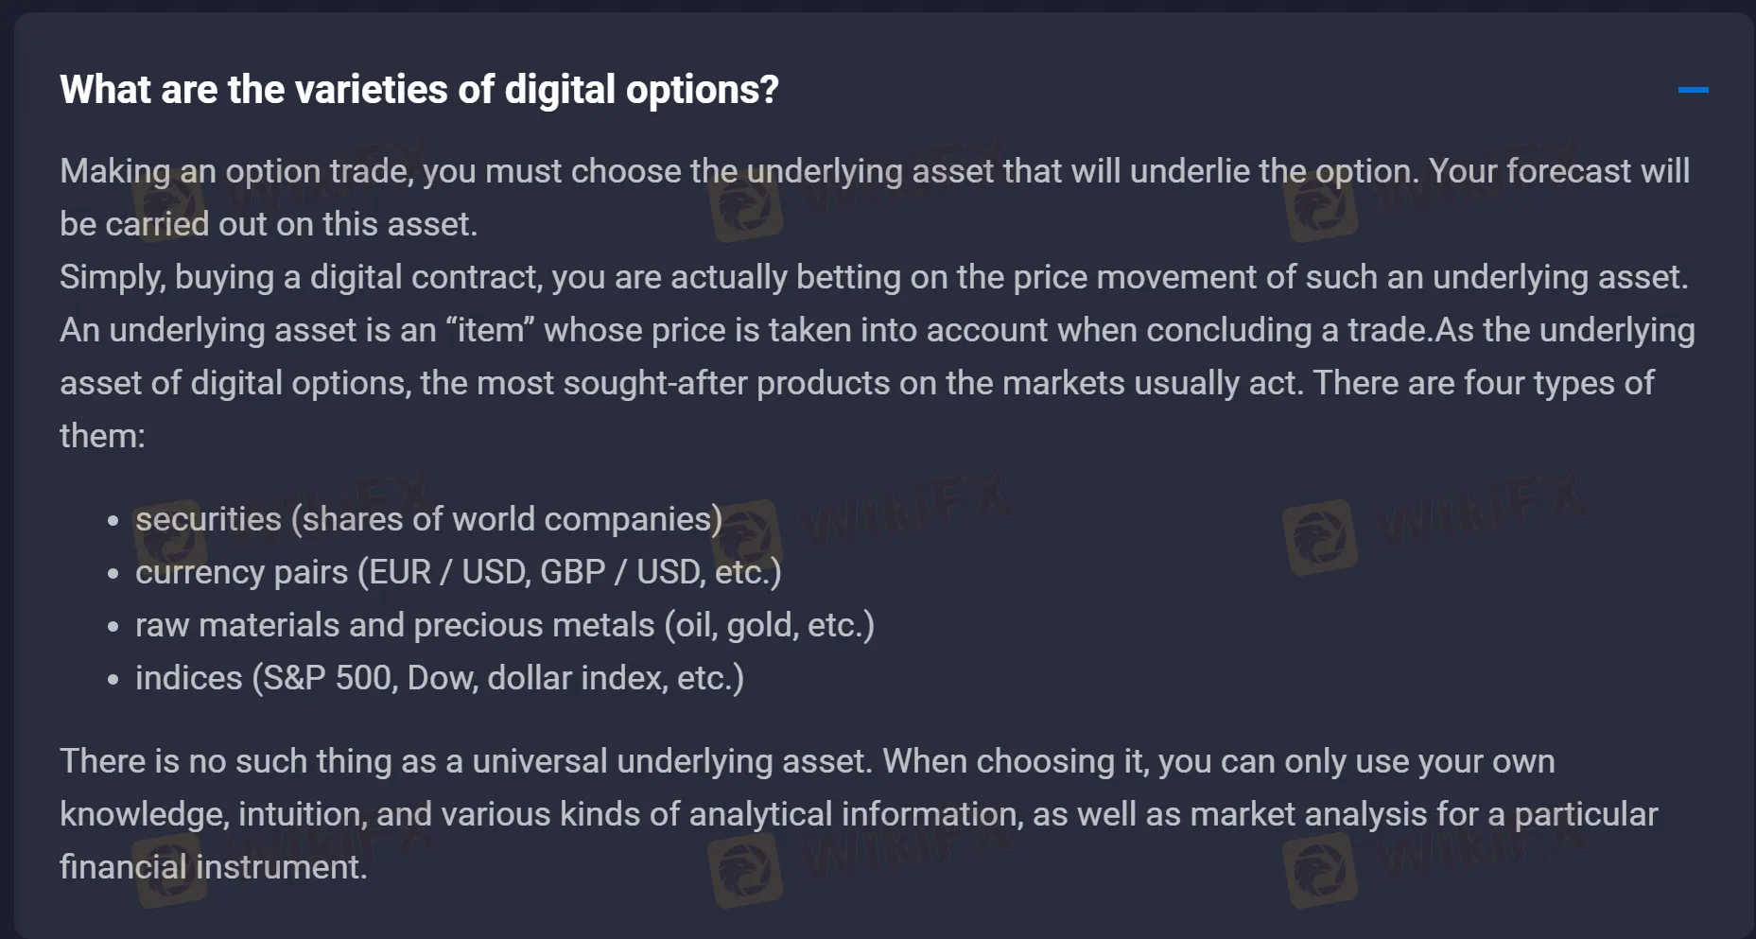The height and width of the screenshot is (939, 1756).
Task: Click the quoted word "item" in the paragraph
Action: [490, 330]
